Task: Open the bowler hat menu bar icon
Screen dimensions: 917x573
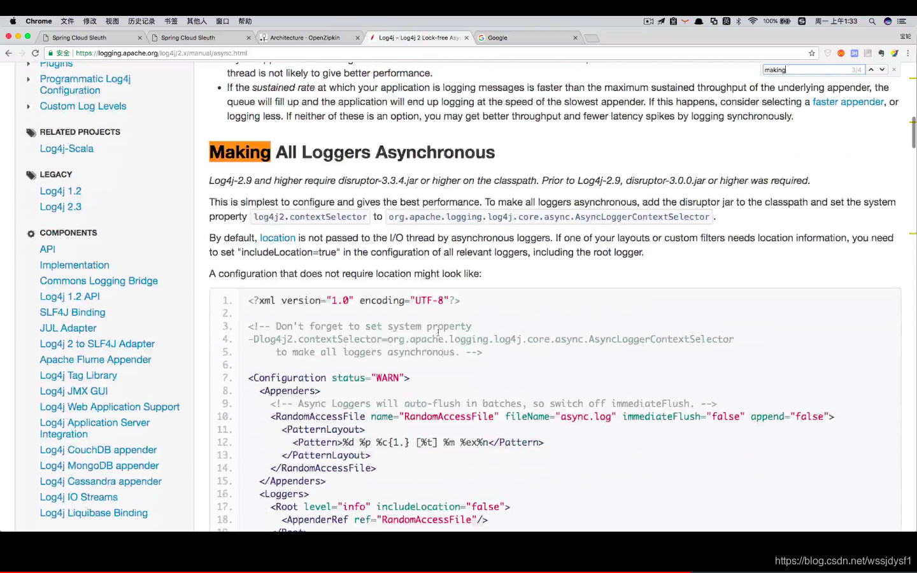Action: pyautogui.click(x=699, y=21)
